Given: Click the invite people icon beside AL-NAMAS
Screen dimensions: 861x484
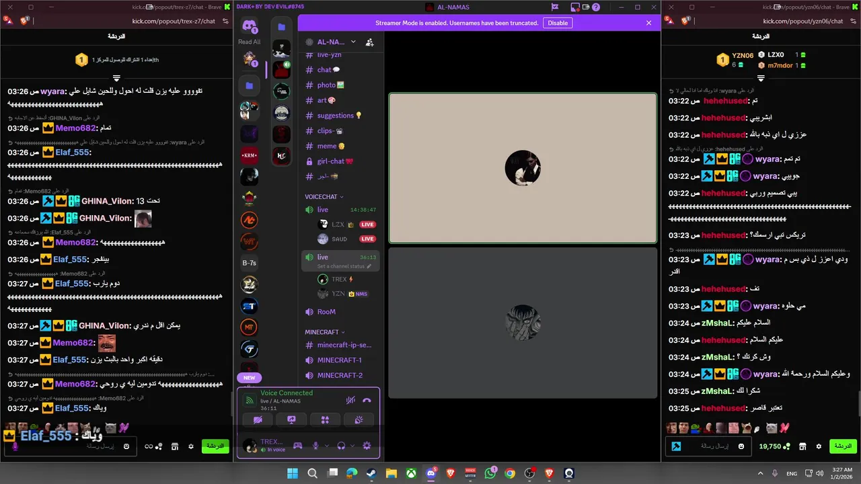Looking at the screenshot, I should (369, 42).
